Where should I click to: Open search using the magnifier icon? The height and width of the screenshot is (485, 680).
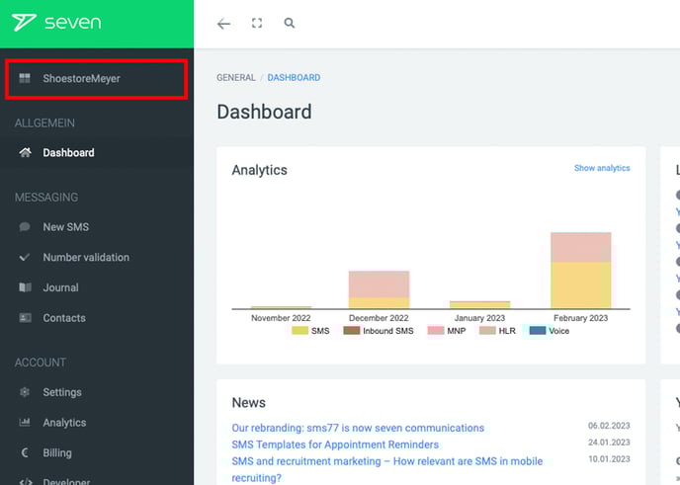[x=290, y=24]
